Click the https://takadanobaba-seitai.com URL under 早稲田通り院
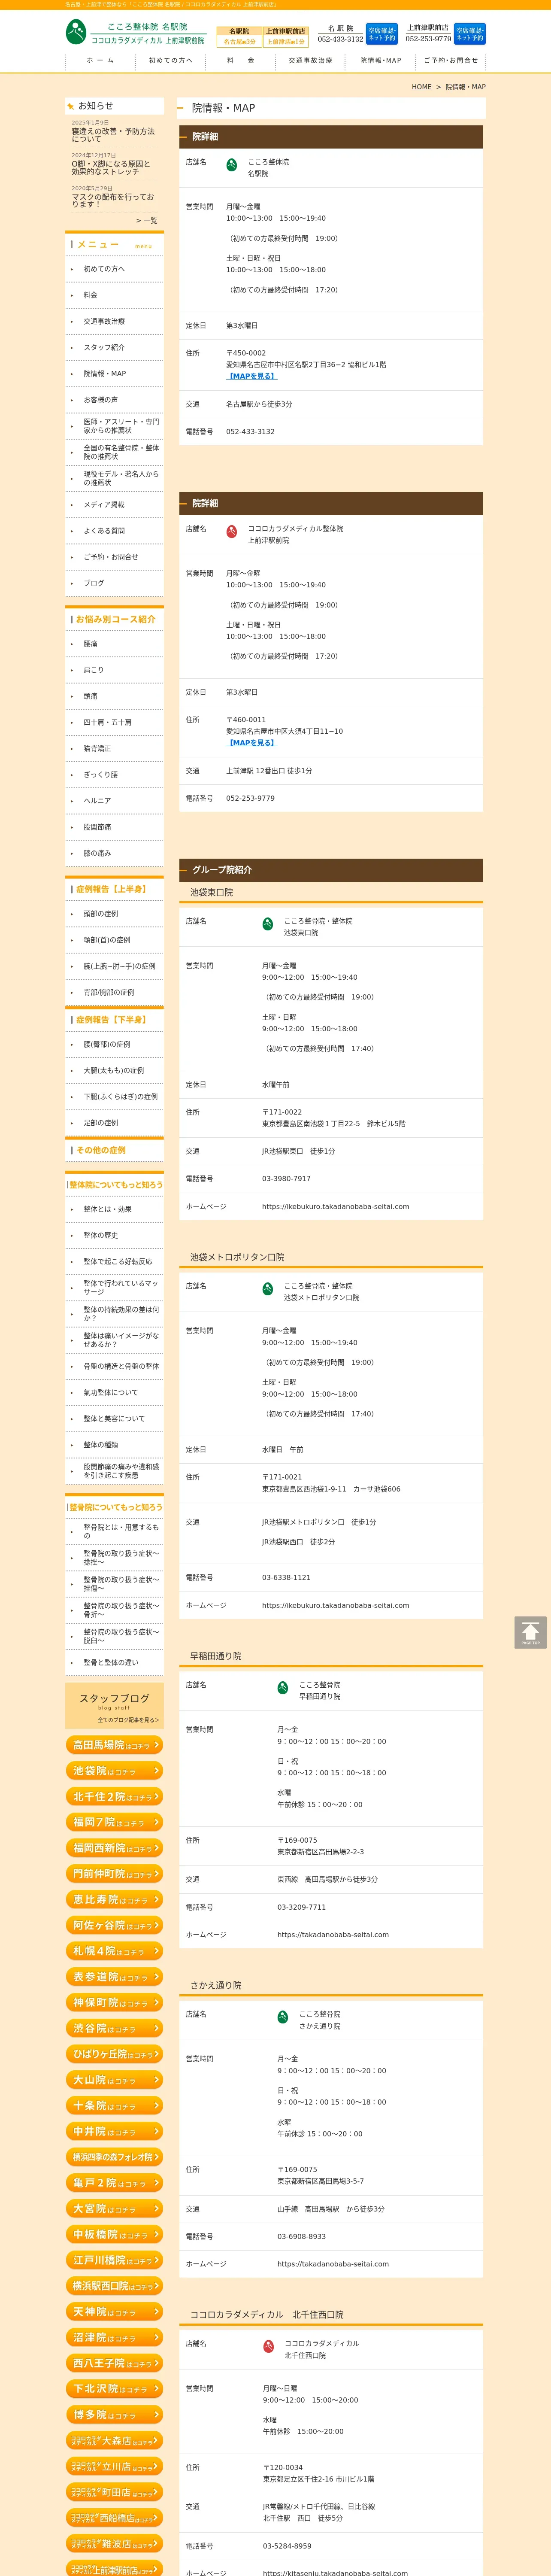This screenshot has height=2576, width=551. tap(333, 1935)
